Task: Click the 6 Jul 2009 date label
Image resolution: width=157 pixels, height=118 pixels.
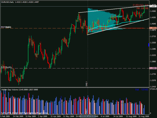Action: (x=105, y=116)
